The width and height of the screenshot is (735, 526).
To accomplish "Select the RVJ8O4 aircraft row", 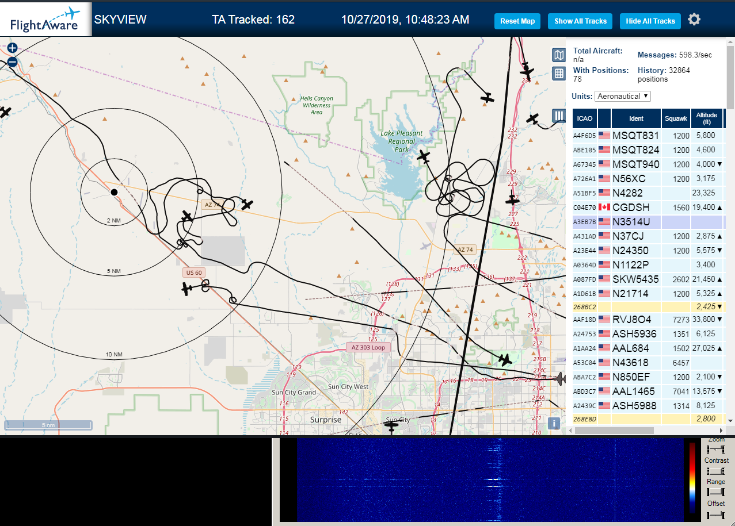I will tap(648, 320).
